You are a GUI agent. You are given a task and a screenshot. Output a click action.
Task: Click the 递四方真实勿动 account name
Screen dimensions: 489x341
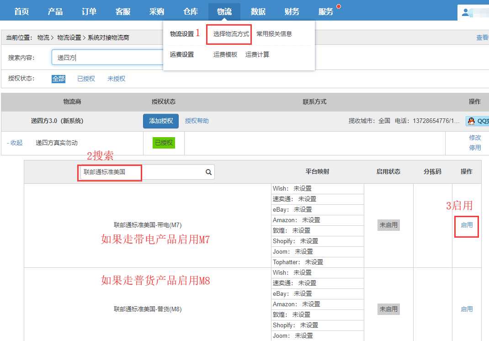[x=57, y=143]
